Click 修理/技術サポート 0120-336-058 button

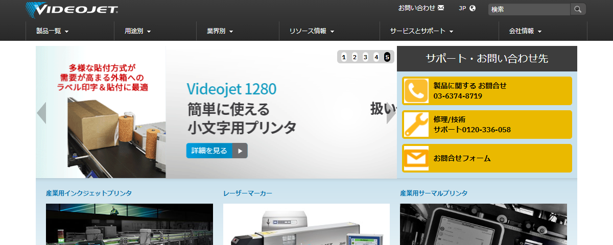click(x=487, y=125)
